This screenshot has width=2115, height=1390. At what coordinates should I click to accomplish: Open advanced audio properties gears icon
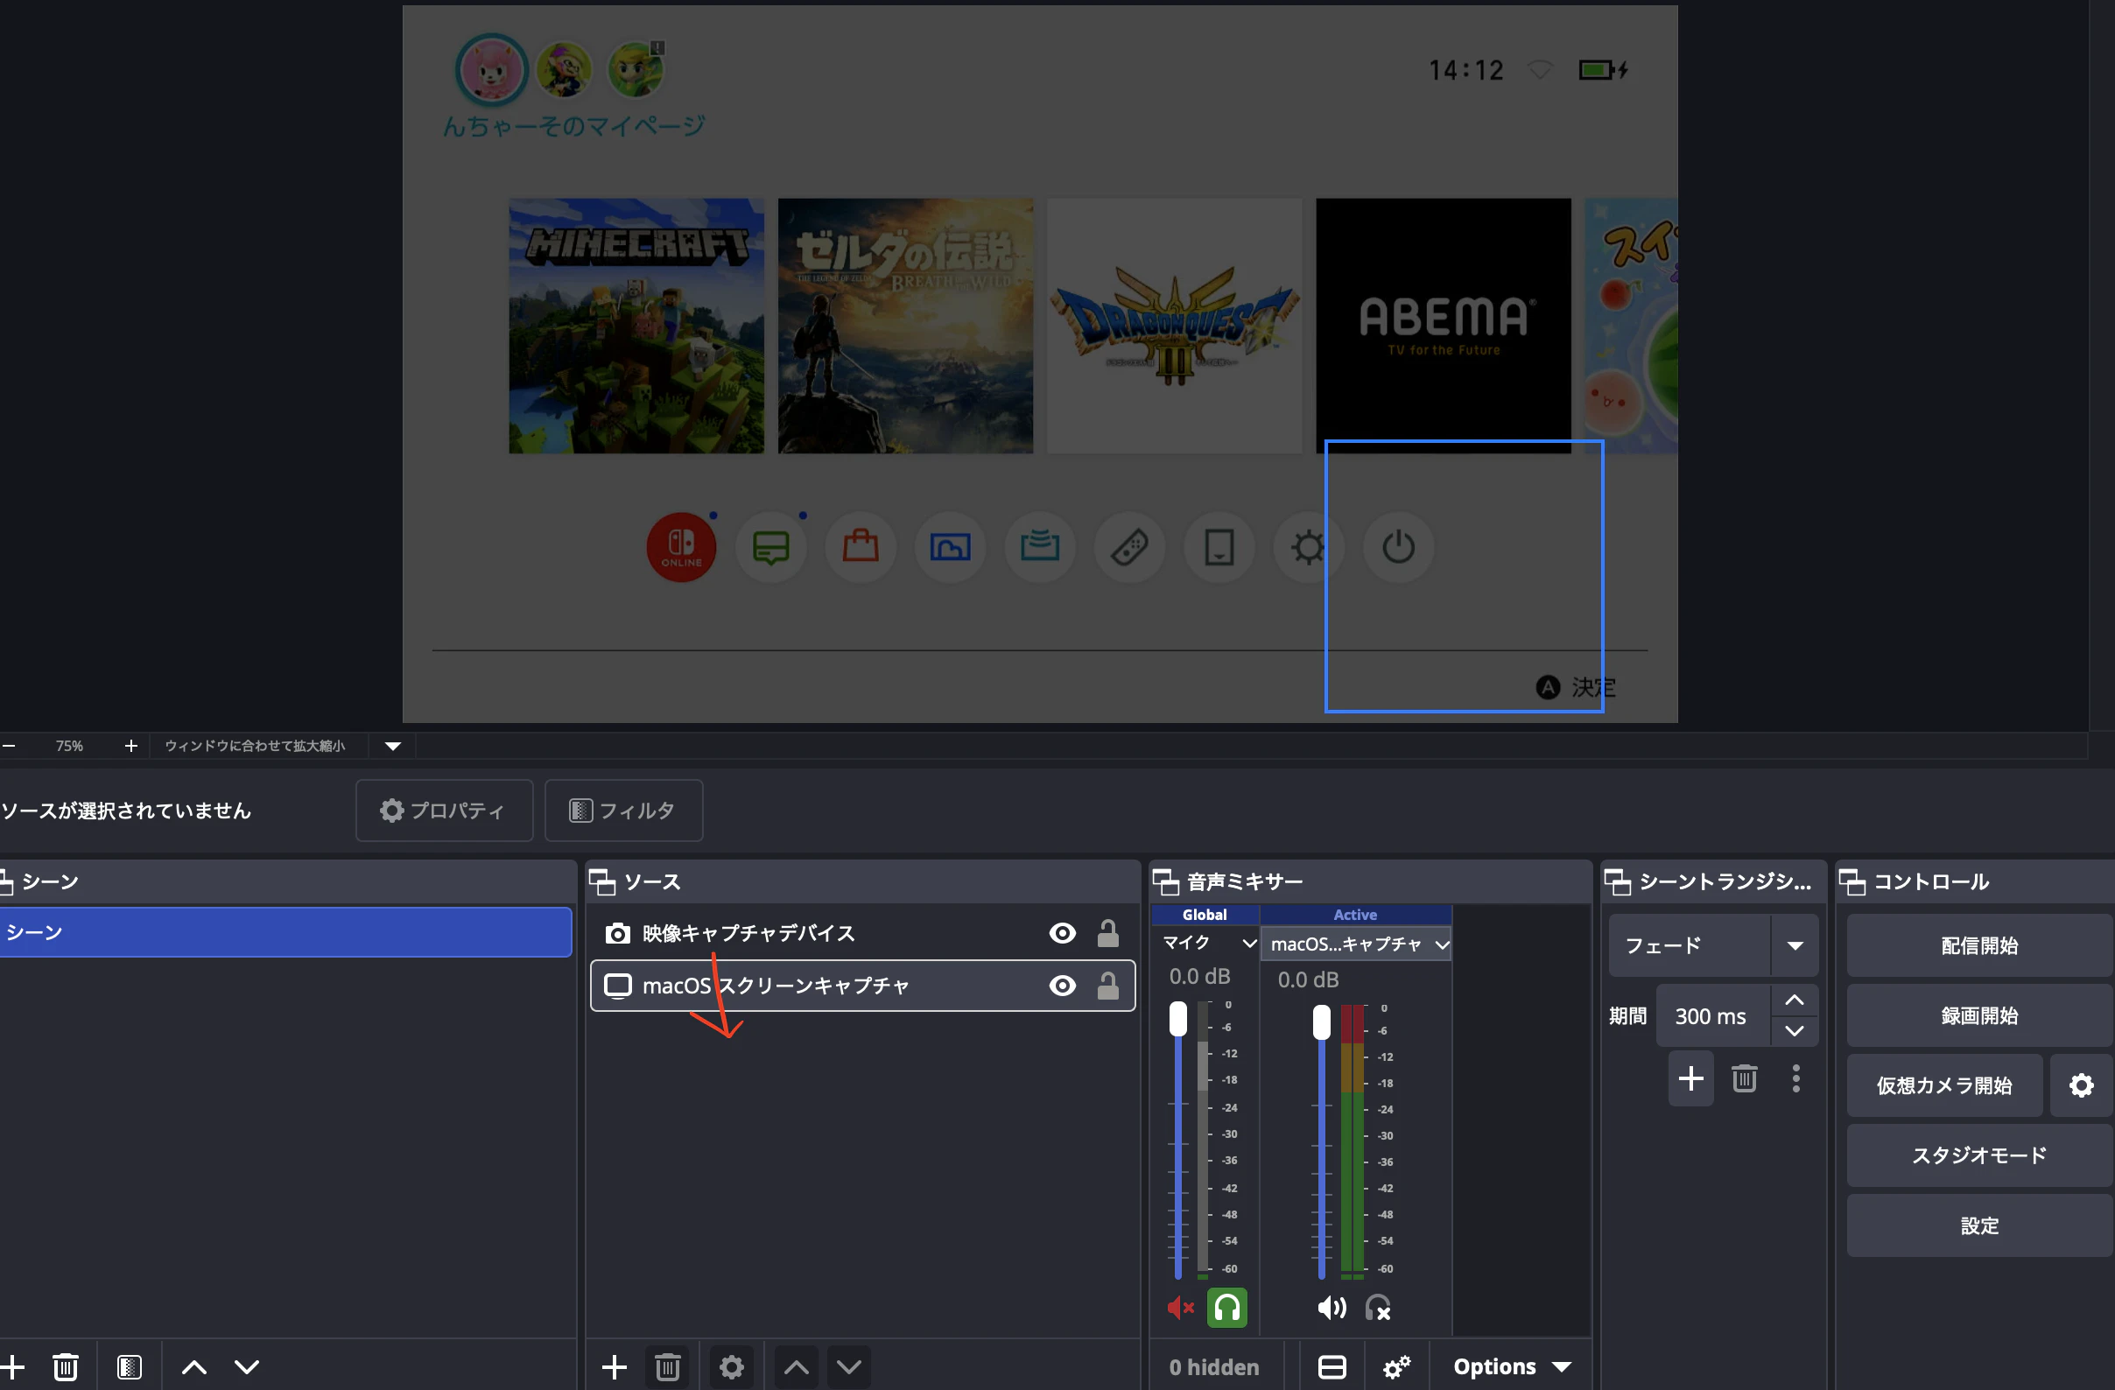pyautogui.click(x=1396, y=1366)
